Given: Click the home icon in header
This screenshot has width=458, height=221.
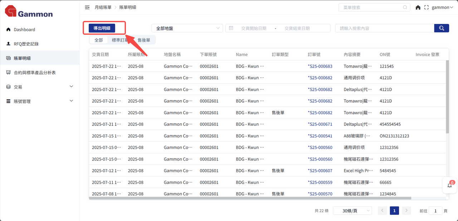Looking at the screenshot, I should (x=418, y=7).
